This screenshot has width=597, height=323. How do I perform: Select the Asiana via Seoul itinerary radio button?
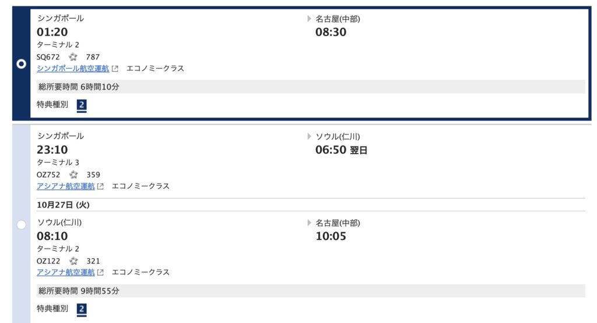click(22, 225)
